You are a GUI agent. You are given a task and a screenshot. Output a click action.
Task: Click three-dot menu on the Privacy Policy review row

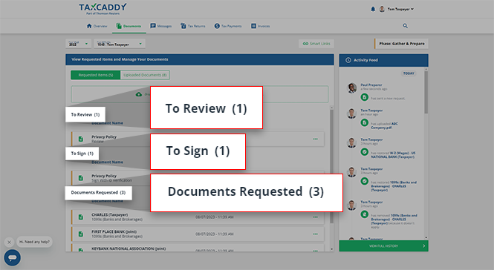click(316, 139)
